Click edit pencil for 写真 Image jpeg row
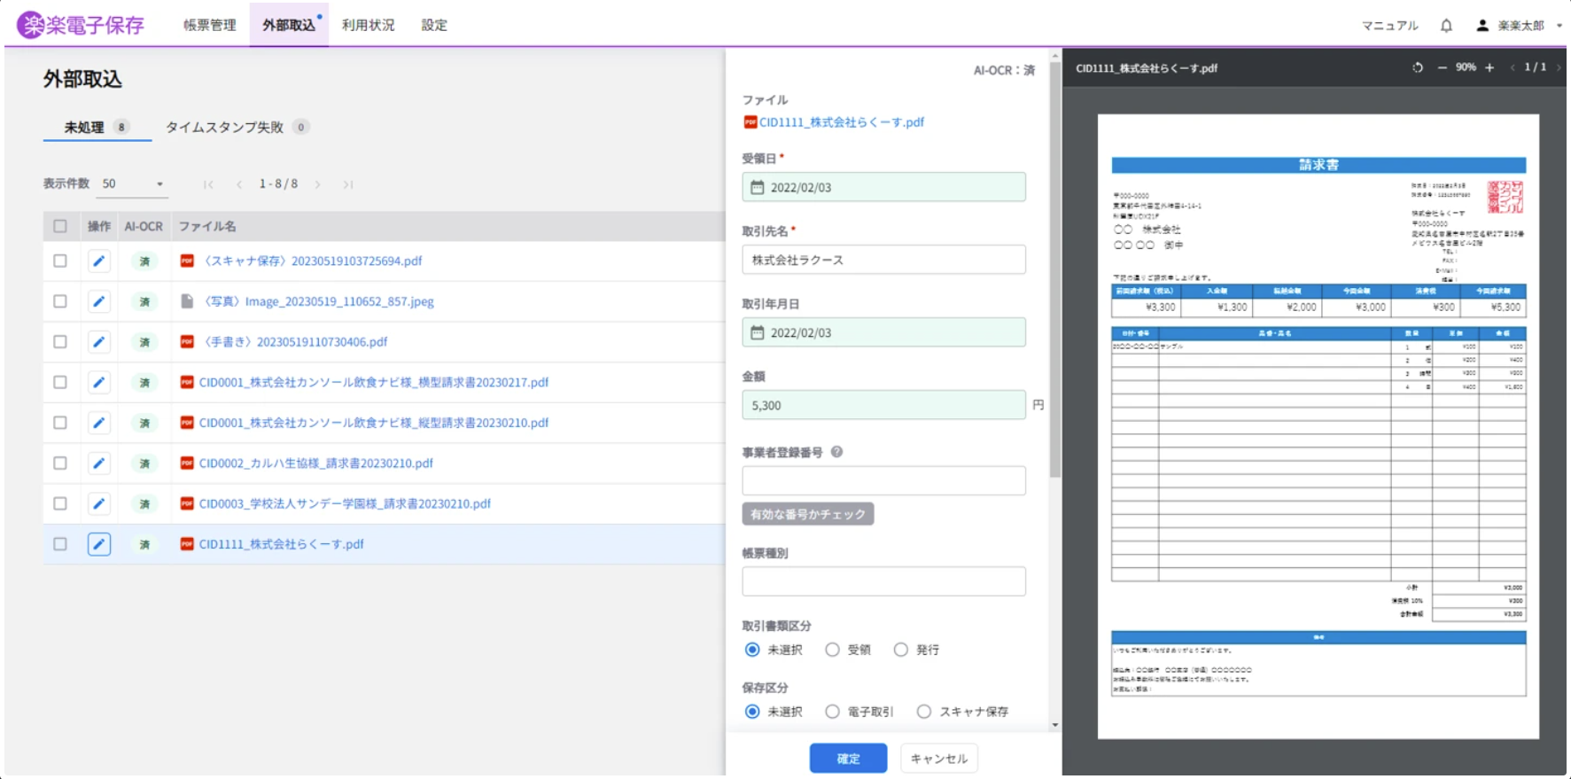 pyautogui.click(x=99, y=301)
